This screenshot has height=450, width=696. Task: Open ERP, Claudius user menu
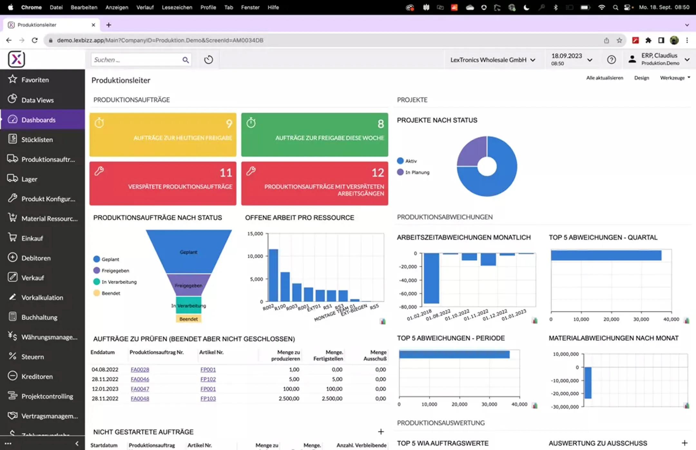pos(659,59)
